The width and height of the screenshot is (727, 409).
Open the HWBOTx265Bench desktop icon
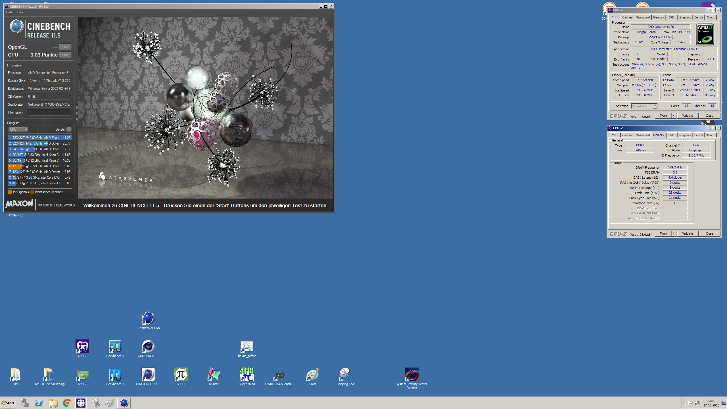pyautogui.click(x=280, y=377)
